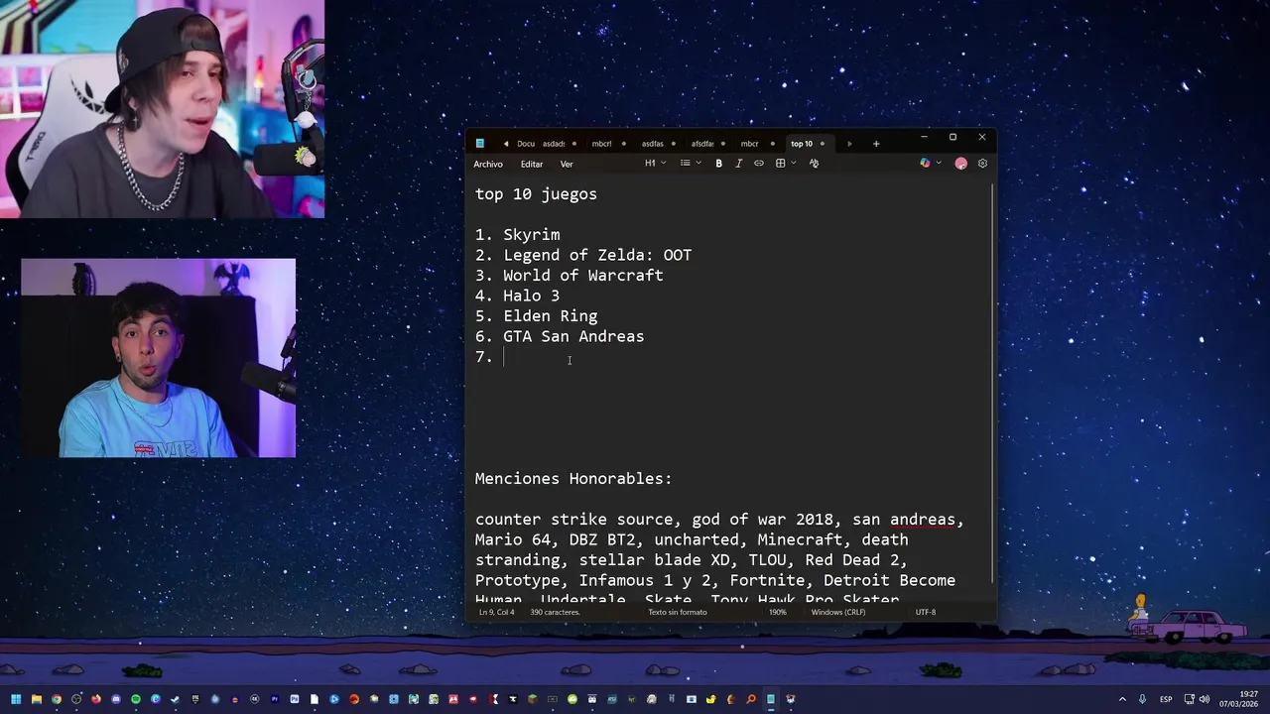Image resolution: width=1270 pixels, height=714 pixels.
Task: Switch to the mbcrl tab
Action: (602, 144)
